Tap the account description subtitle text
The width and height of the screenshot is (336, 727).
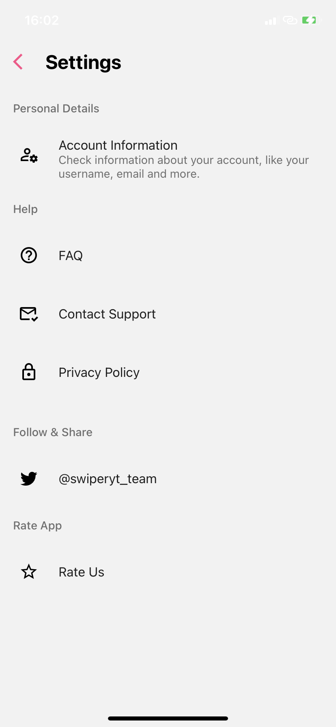pos(183,167)
